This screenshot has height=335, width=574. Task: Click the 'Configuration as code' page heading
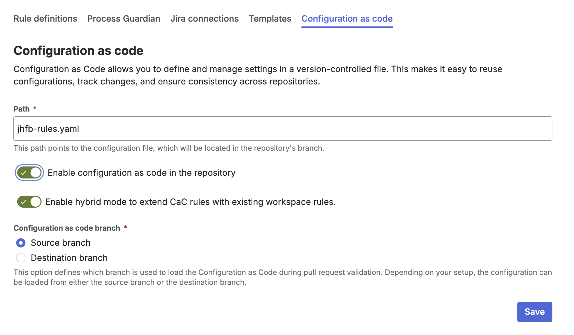[x=79, y=51]
